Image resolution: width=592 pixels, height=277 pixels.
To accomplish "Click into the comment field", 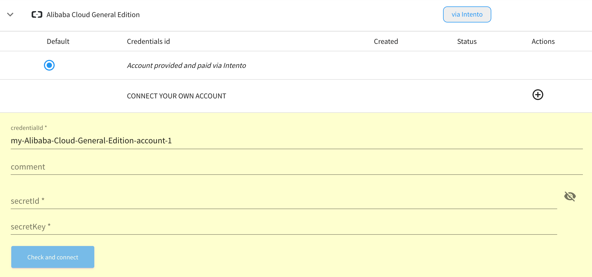I will click(297, 167).
